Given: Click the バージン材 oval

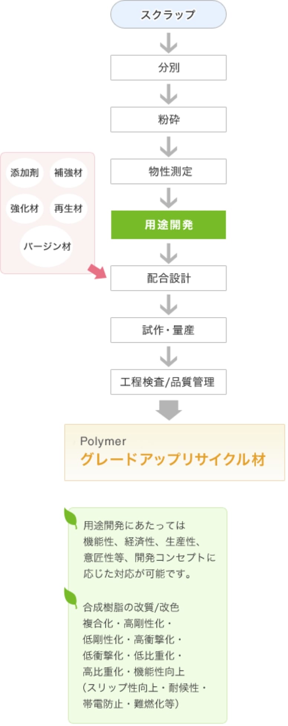Looking at the screenshot, I should 47,246.
